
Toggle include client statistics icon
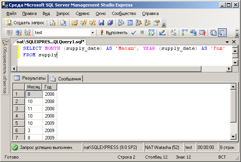(193, 33)
